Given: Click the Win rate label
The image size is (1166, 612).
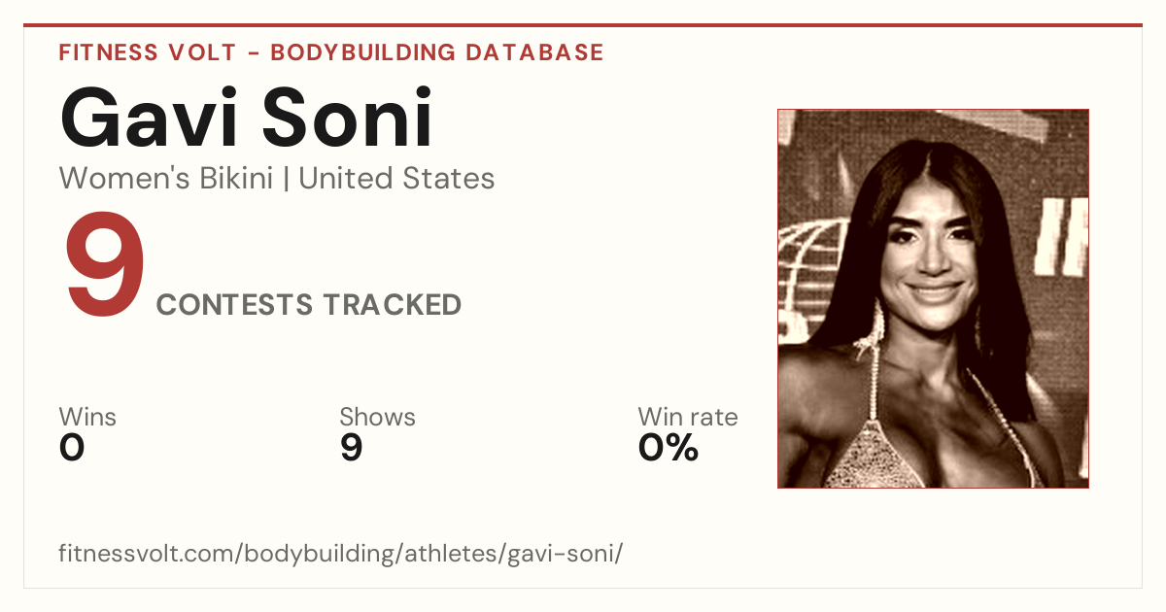Looking at the screenshot, I should click(x=688, y=417).
